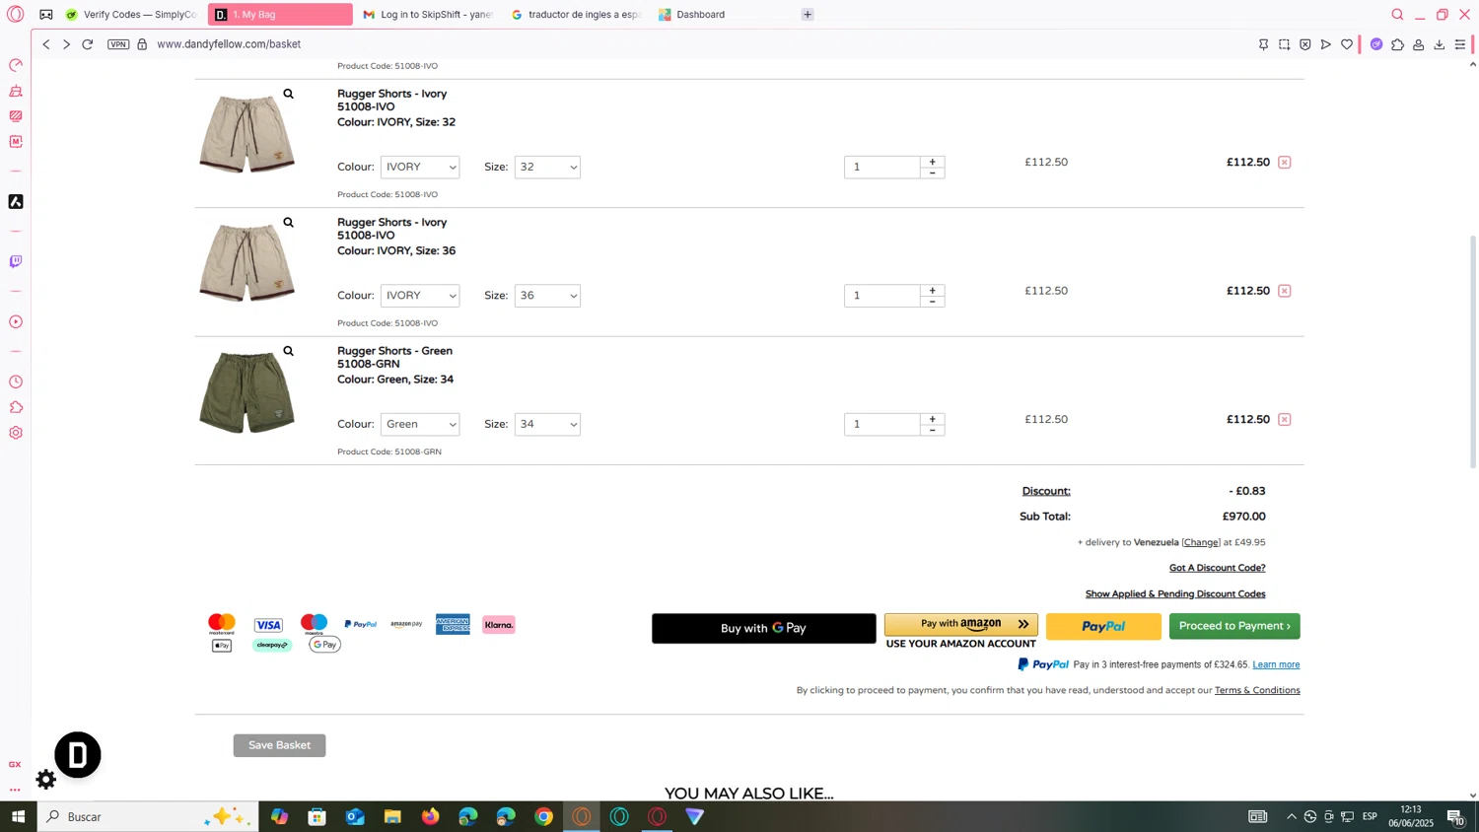Open GX Control speedometer icon in sidebar
The image size is (1479, 832).
(16, 65)
